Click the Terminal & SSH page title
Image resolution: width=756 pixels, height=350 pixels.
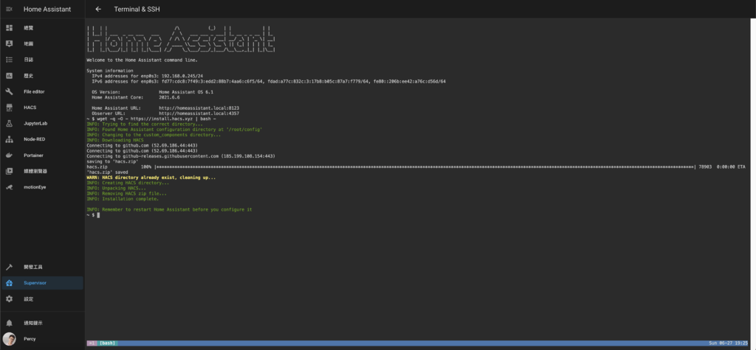tap(137, 9)
